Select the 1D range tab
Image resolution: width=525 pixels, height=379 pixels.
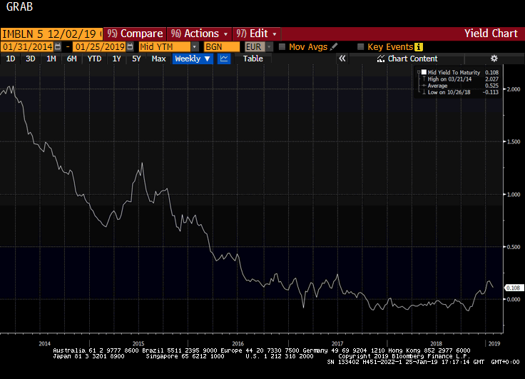(x=11, y=59)
